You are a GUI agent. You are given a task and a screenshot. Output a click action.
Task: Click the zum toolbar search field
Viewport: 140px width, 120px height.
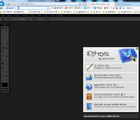tap(32, 8)
